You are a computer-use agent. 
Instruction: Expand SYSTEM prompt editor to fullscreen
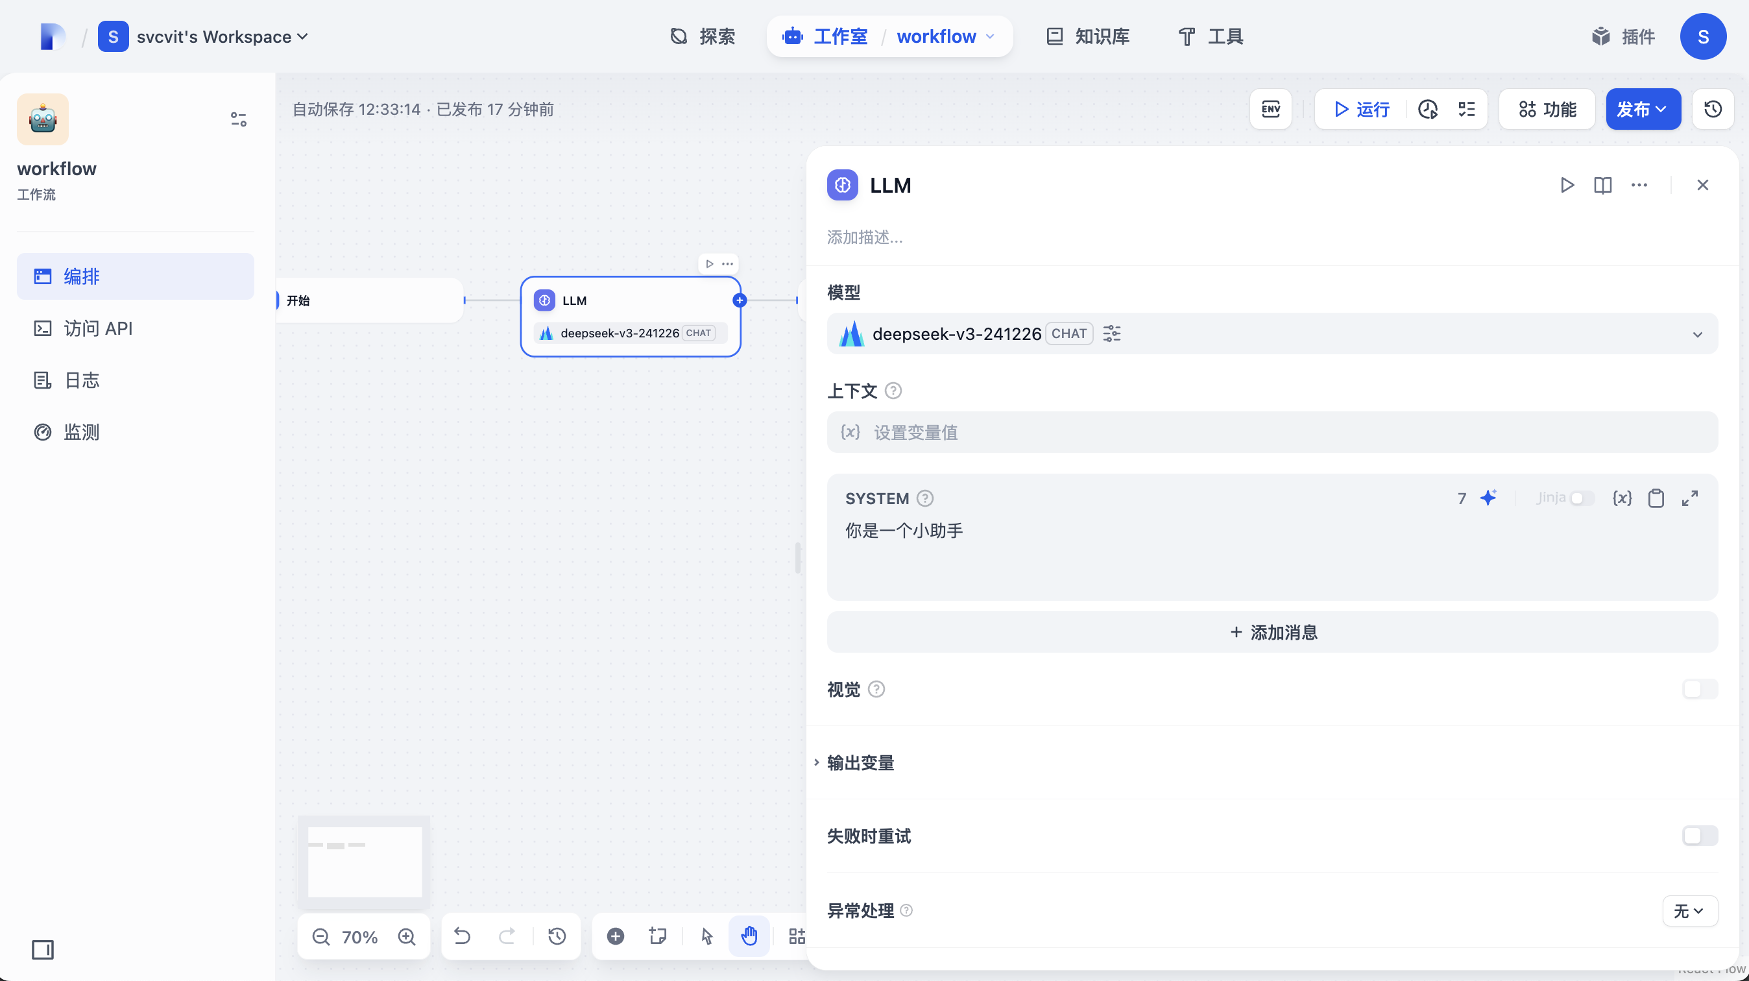click(1690, 498)
